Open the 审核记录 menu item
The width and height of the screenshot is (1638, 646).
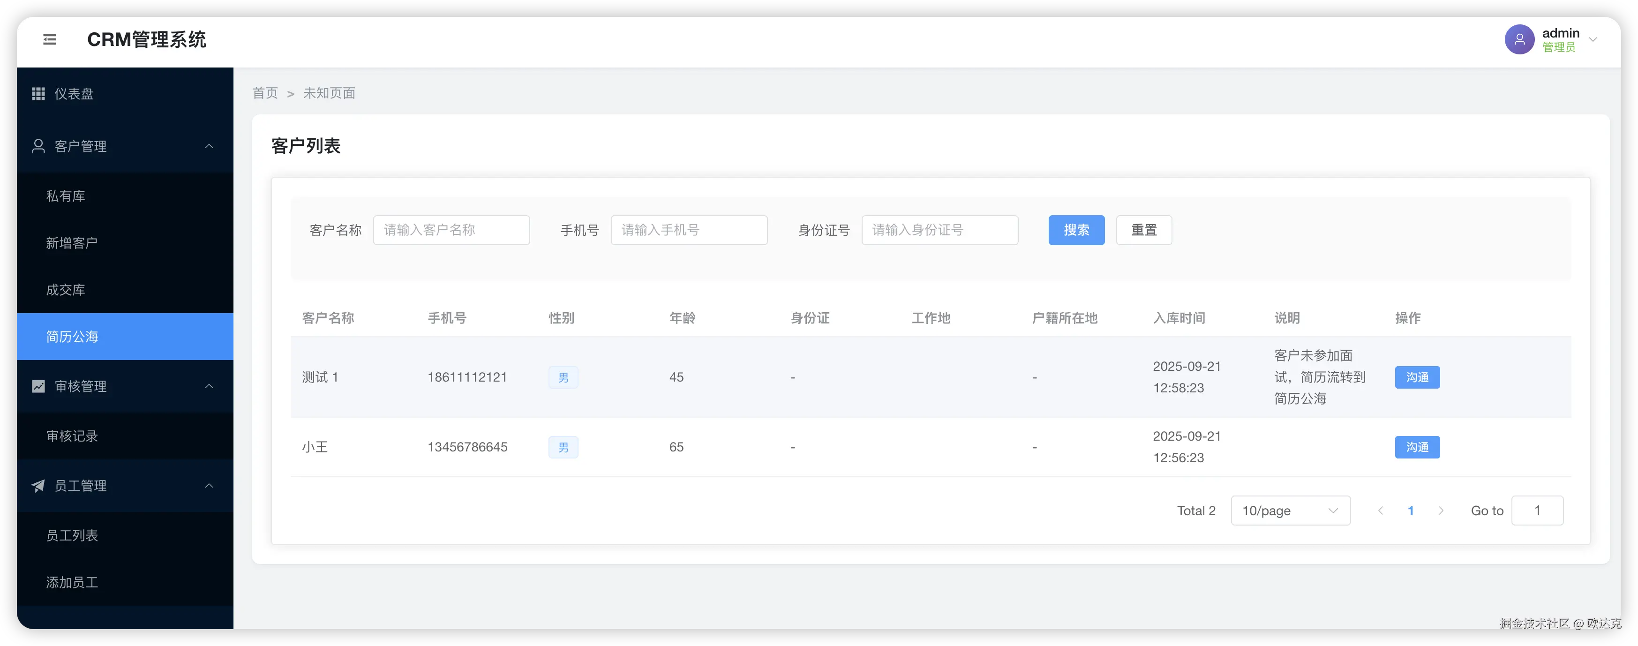coord(72,436)
